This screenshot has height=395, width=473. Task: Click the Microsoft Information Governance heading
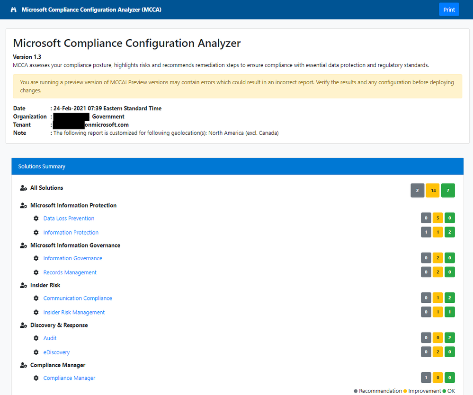coord(75,245)
